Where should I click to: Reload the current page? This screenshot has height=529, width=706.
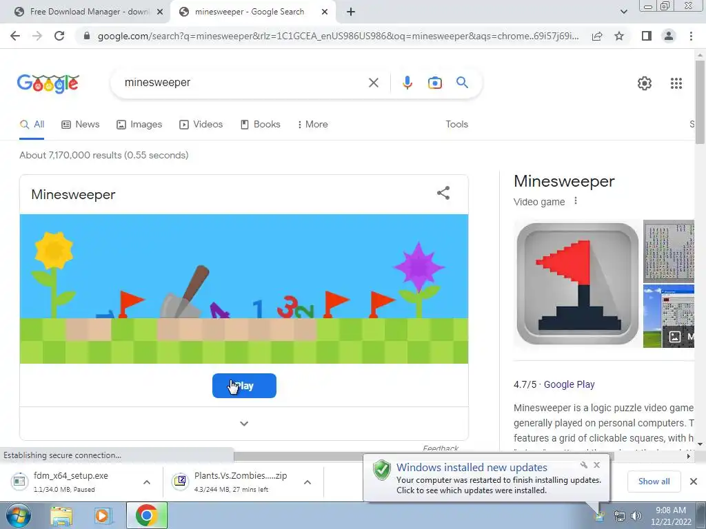[x=59, y=36]
